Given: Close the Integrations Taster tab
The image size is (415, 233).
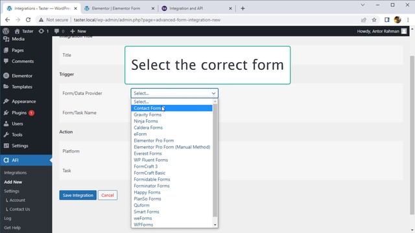Looking at the screenshot, I should click(75, 8).
